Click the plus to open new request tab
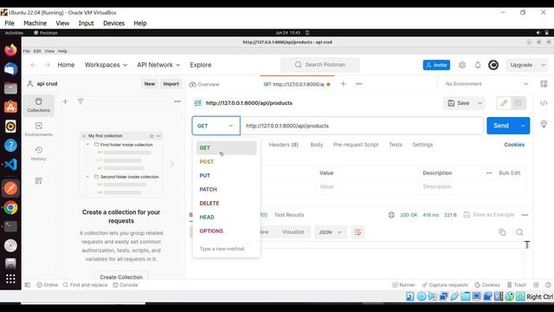The width and height of the screenshot is (554, 312). tap(343, 84)
